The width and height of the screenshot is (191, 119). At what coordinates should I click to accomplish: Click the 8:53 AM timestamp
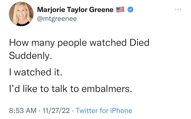coord(23,111)
